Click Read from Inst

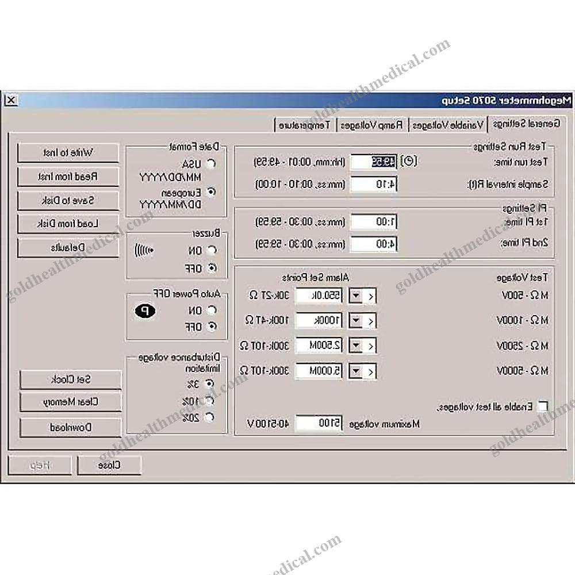coord(68,177)
